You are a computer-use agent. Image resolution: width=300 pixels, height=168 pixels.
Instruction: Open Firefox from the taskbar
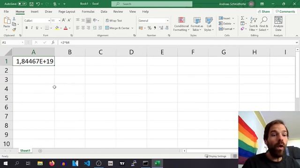tap(52, 163)
